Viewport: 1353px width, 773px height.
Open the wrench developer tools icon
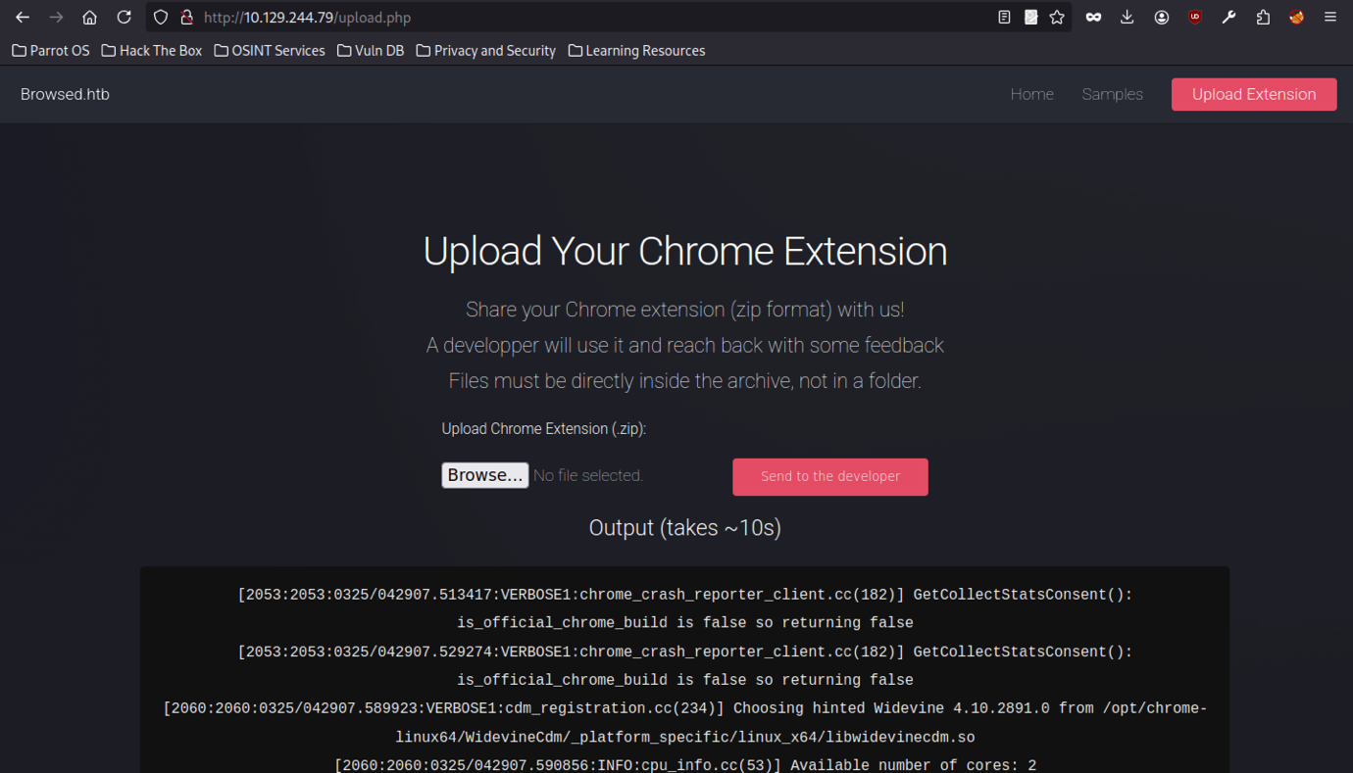pos(1228,18)
